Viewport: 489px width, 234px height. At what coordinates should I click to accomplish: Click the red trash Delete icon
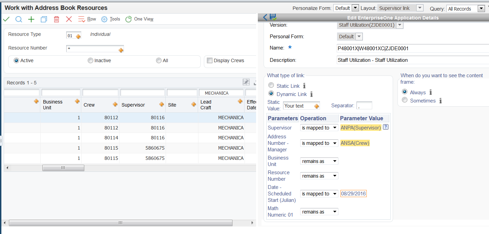pyautogui.click(x=56, y=19)
